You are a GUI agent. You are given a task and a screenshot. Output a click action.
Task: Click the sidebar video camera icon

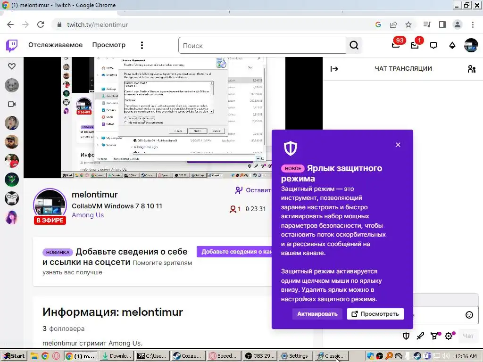point(12,104)
